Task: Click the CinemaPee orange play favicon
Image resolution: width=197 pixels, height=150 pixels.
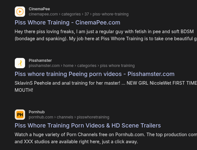Action: pos(20,12)
